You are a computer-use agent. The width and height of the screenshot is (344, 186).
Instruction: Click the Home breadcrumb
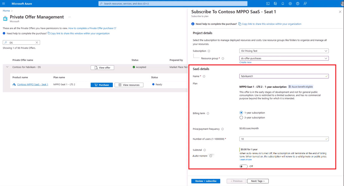coord(6,11)
